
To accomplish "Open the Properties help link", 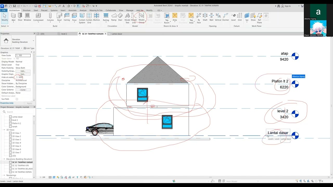I will (7, 103).
